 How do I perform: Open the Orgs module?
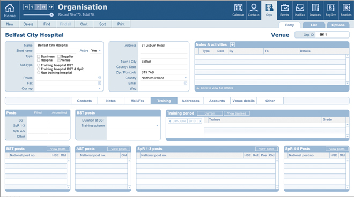click(x=269, y=10)
